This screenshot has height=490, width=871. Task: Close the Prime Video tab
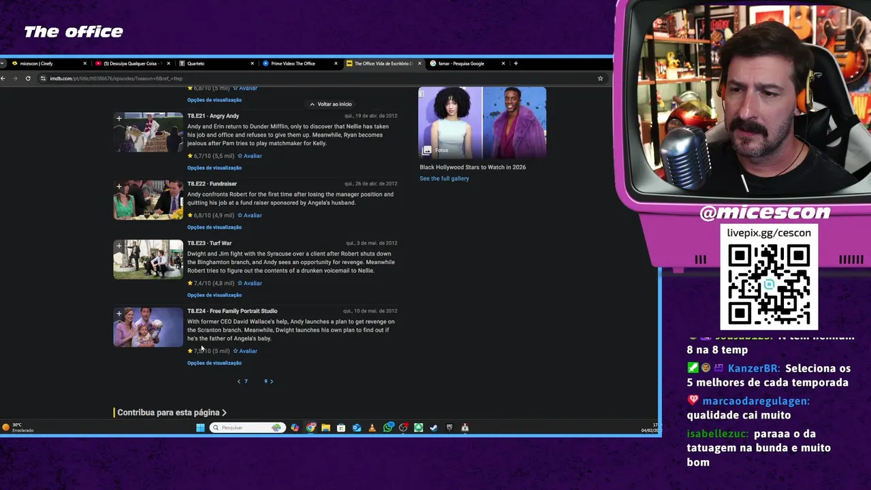(x=335, y=63)
